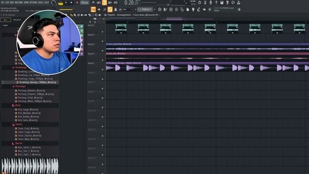Select the playlist Paint brush tool

point(75,15)
